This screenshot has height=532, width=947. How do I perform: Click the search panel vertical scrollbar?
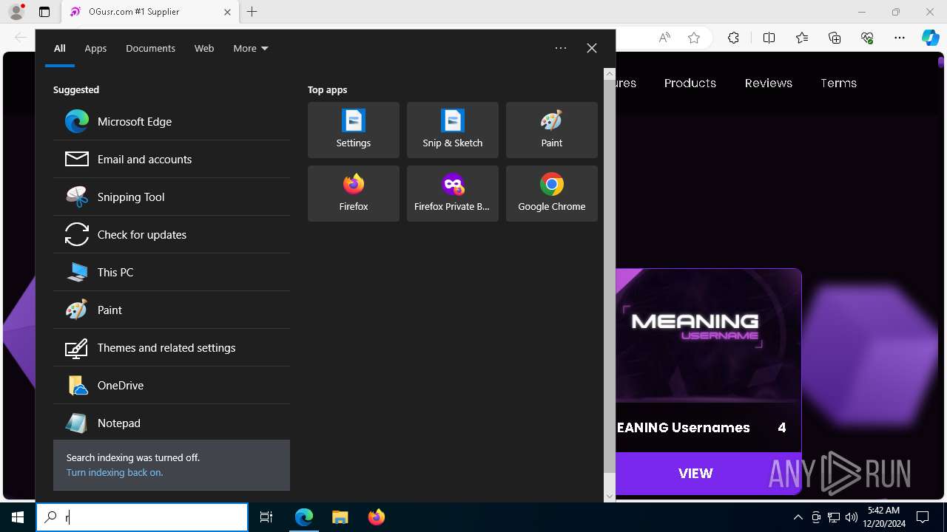click(x=610, y=276)
